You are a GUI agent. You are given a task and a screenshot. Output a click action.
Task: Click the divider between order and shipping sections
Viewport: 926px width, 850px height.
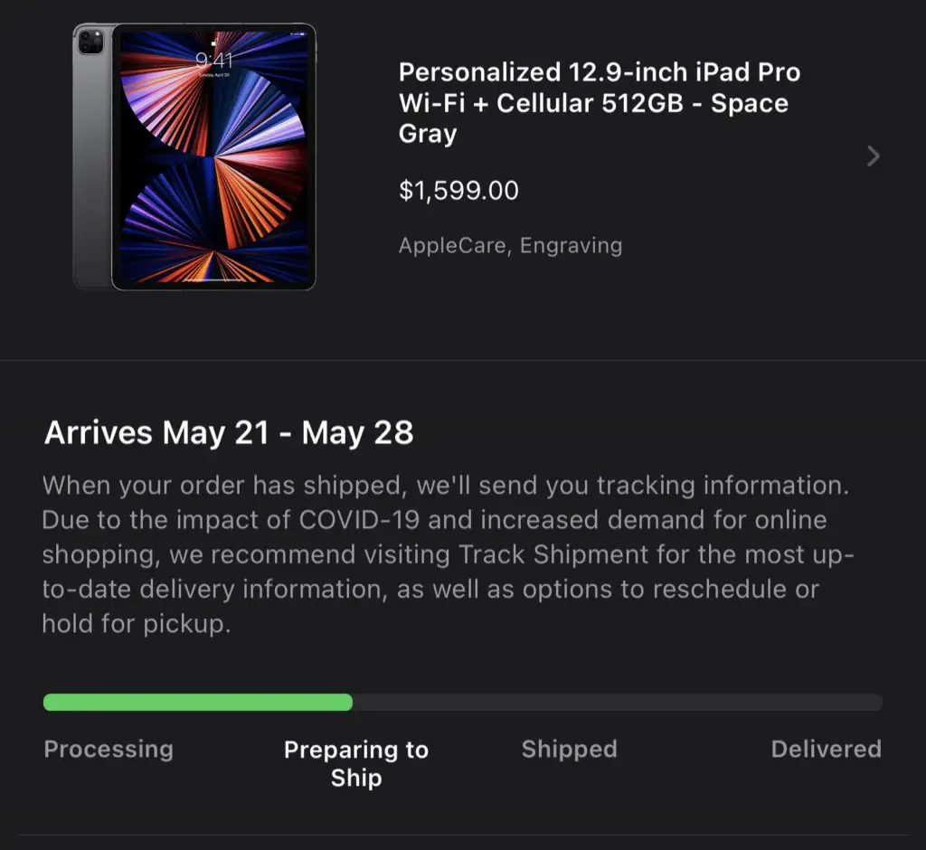coord(463,362)
